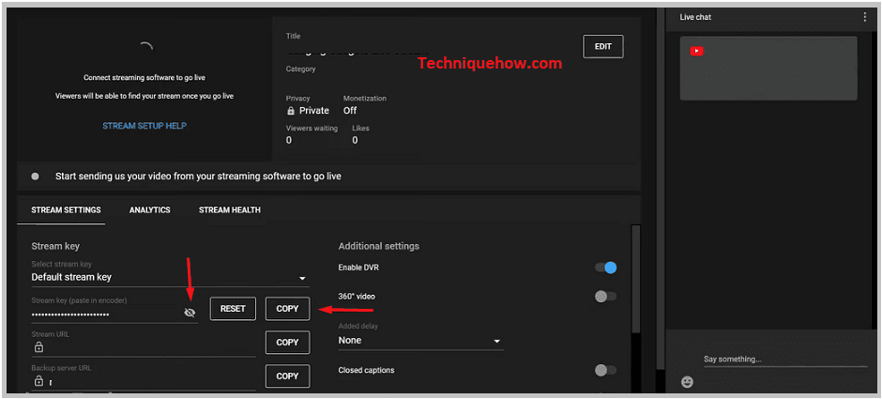Viewport: 882px width, 399px height.
Task: Open the Added delay None dropdown
Action: 420,341
